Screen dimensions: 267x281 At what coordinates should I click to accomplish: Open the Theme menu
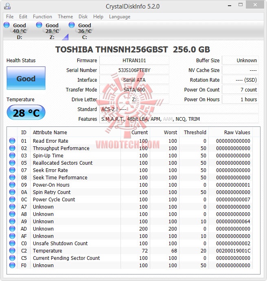(65, 17)
